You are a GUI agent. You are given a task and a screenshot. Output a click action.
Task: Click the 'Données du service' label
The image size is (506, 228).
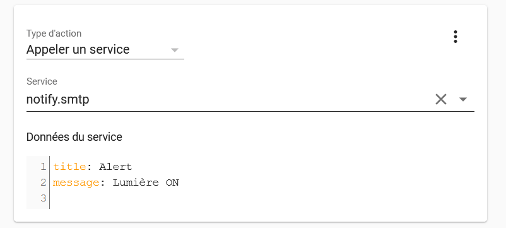[74, 137]
